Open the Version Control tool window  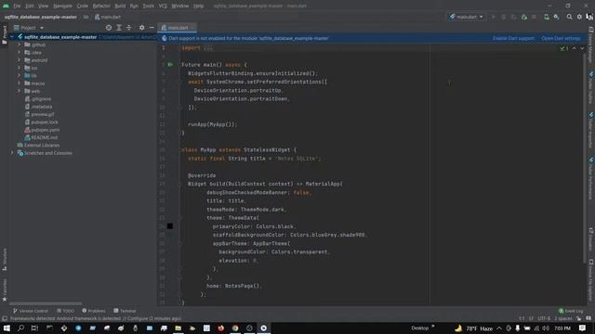31,311
